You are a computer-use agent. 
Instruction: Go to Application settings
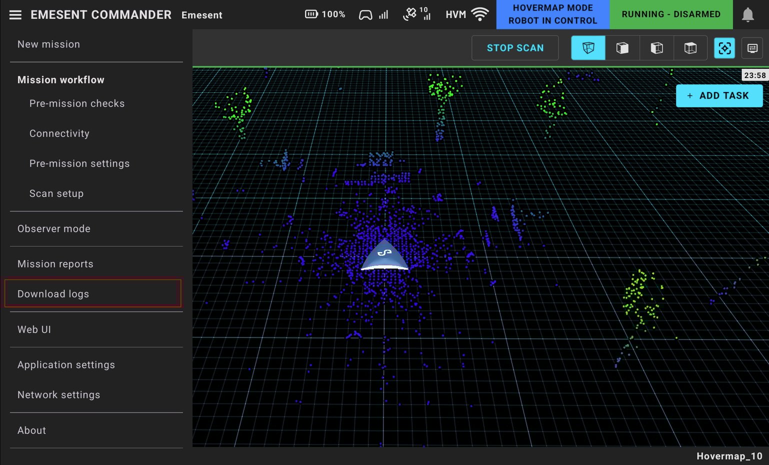coord(66,365)
